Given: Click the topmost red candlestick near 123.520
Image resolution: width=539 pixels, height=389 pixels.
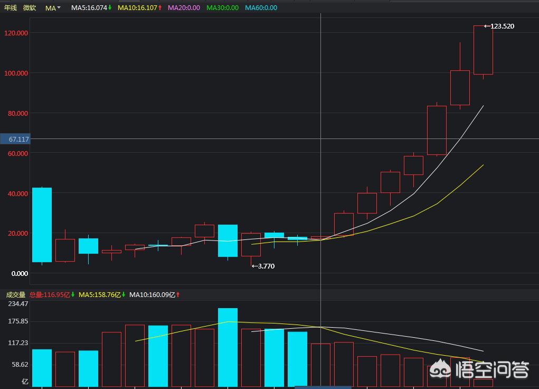Looking at the screenshot, I should click(x=483, y=50).
